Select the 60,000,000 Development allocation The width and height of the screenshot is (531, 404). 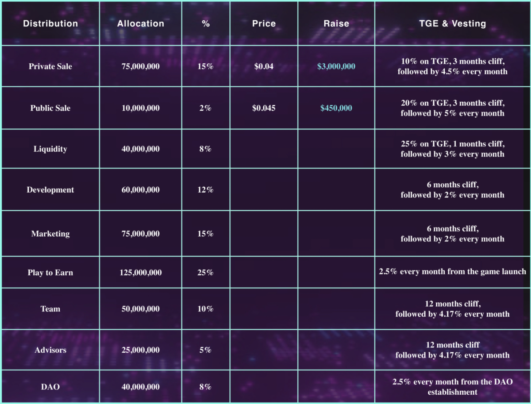[141, 190]
